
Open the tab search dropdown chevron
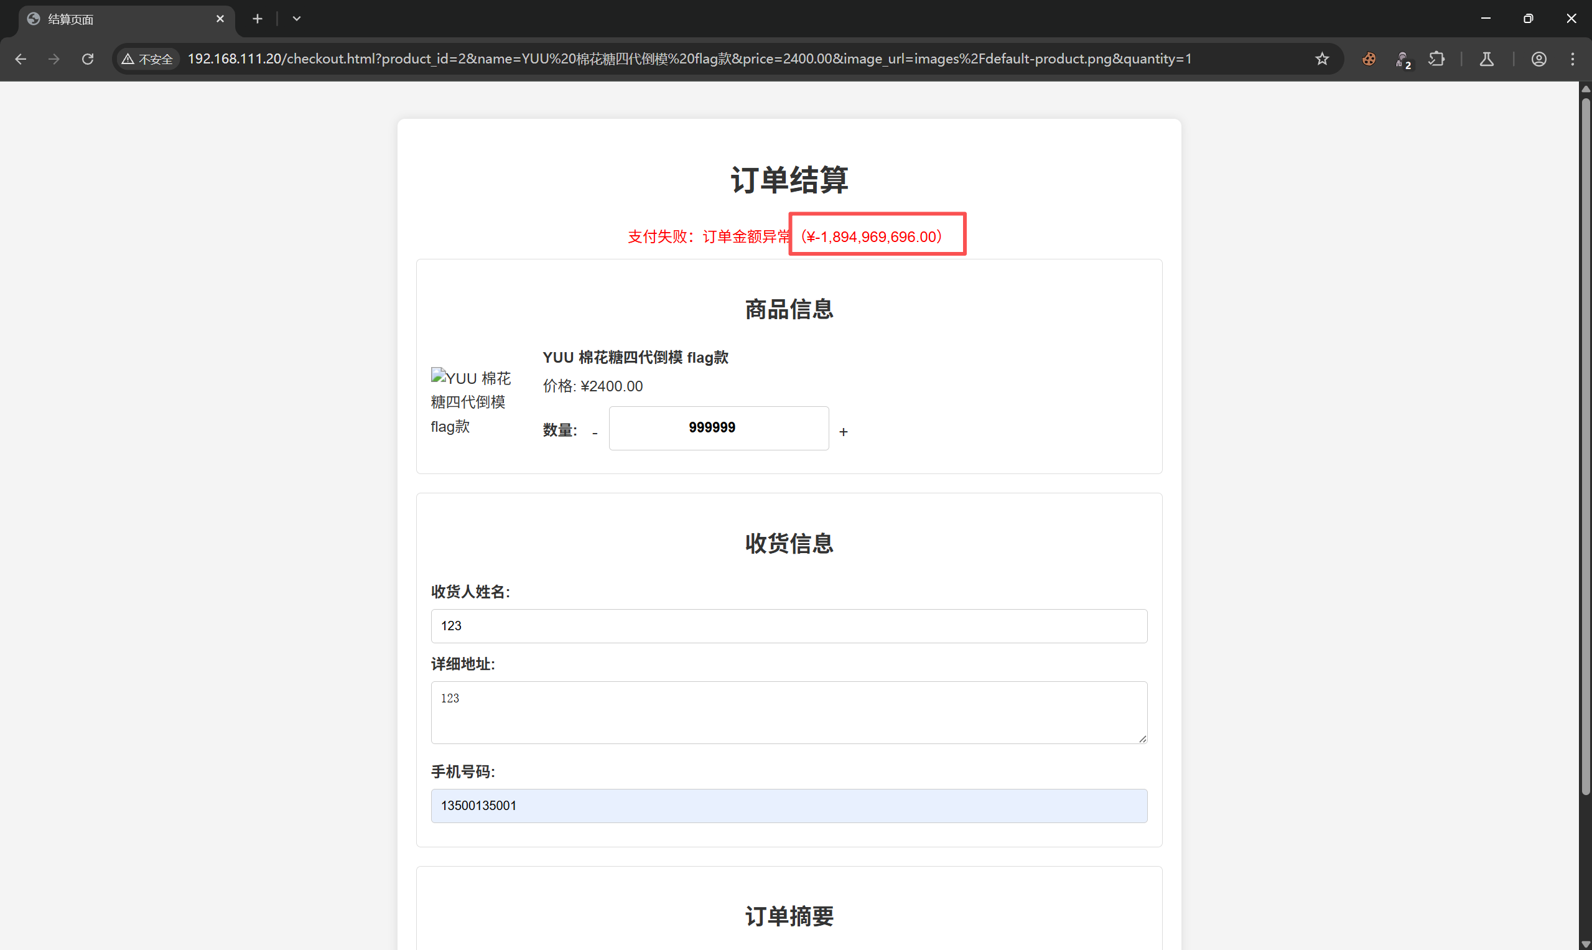click(296, 19)
